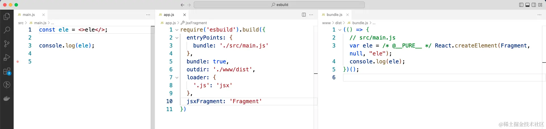Open the customize layout button
The height and width of the screenshot is (129, 546).
540,5
